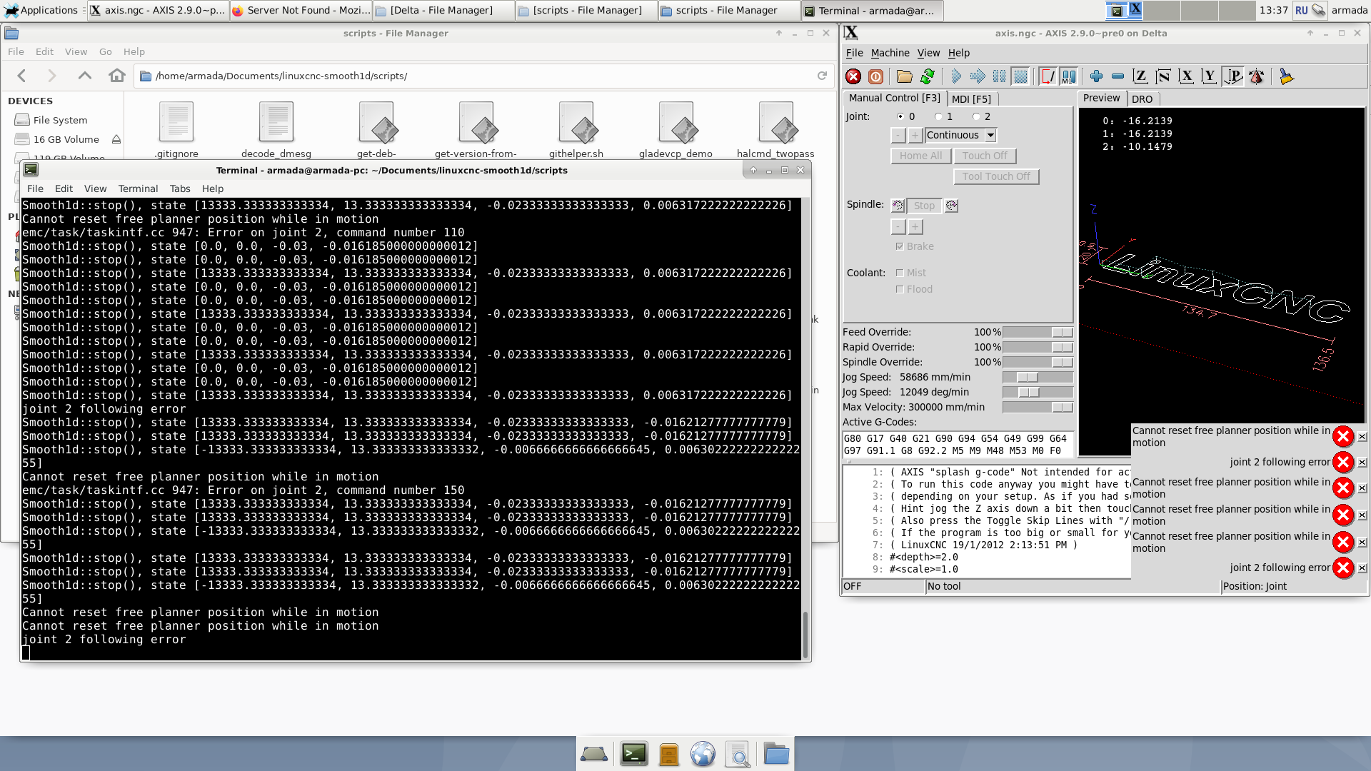Stop program execution in AXIS

point(1020,76)
